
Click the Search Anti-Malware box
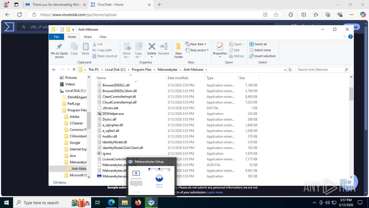[323, 70]
